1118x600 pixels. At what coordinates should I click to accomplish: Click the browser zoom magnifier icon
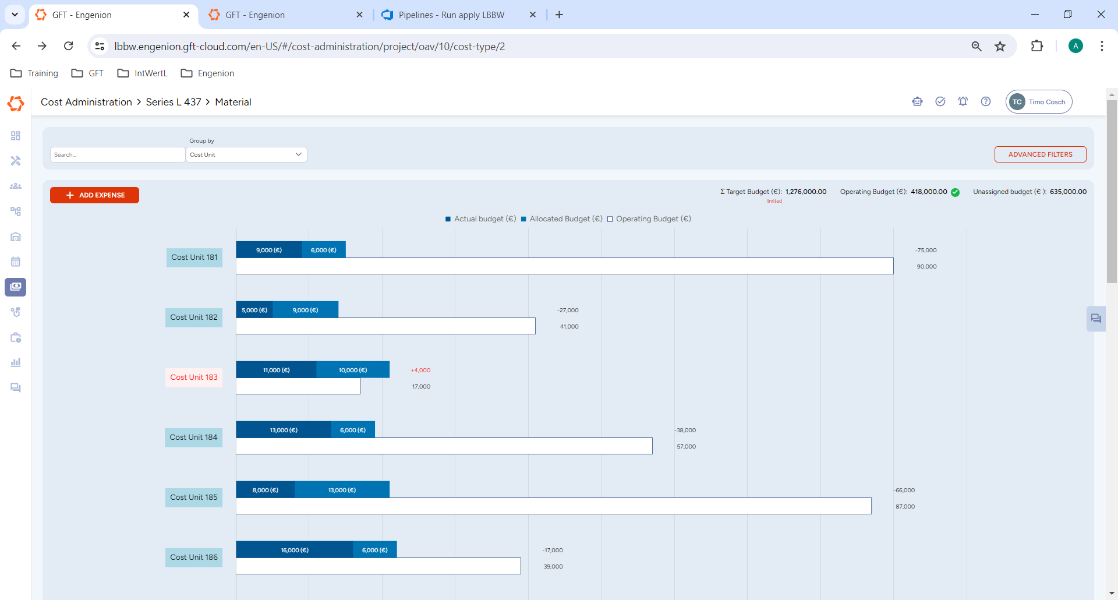click(x=977, y=46)
